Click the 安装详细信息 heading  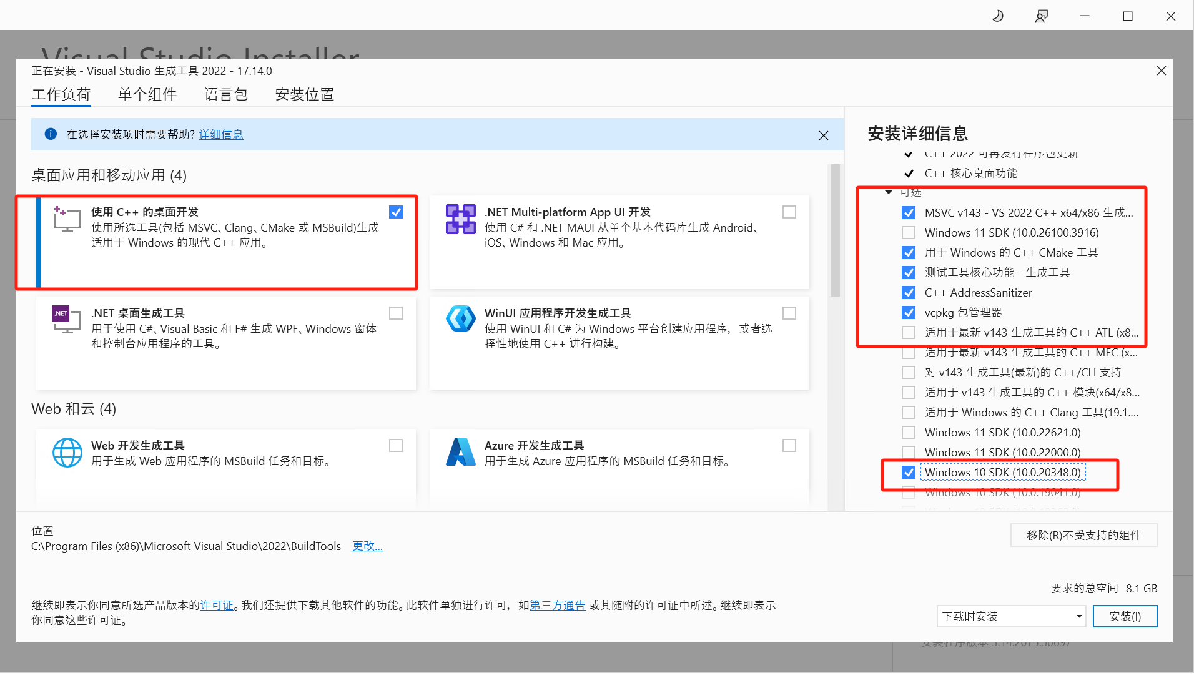(x=917, y=134)
